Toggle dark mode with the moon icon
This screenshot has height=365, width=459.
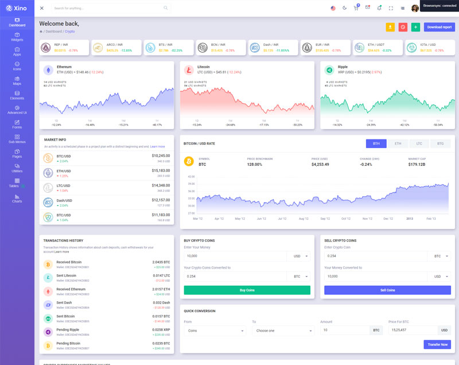(x=344, y=8)
